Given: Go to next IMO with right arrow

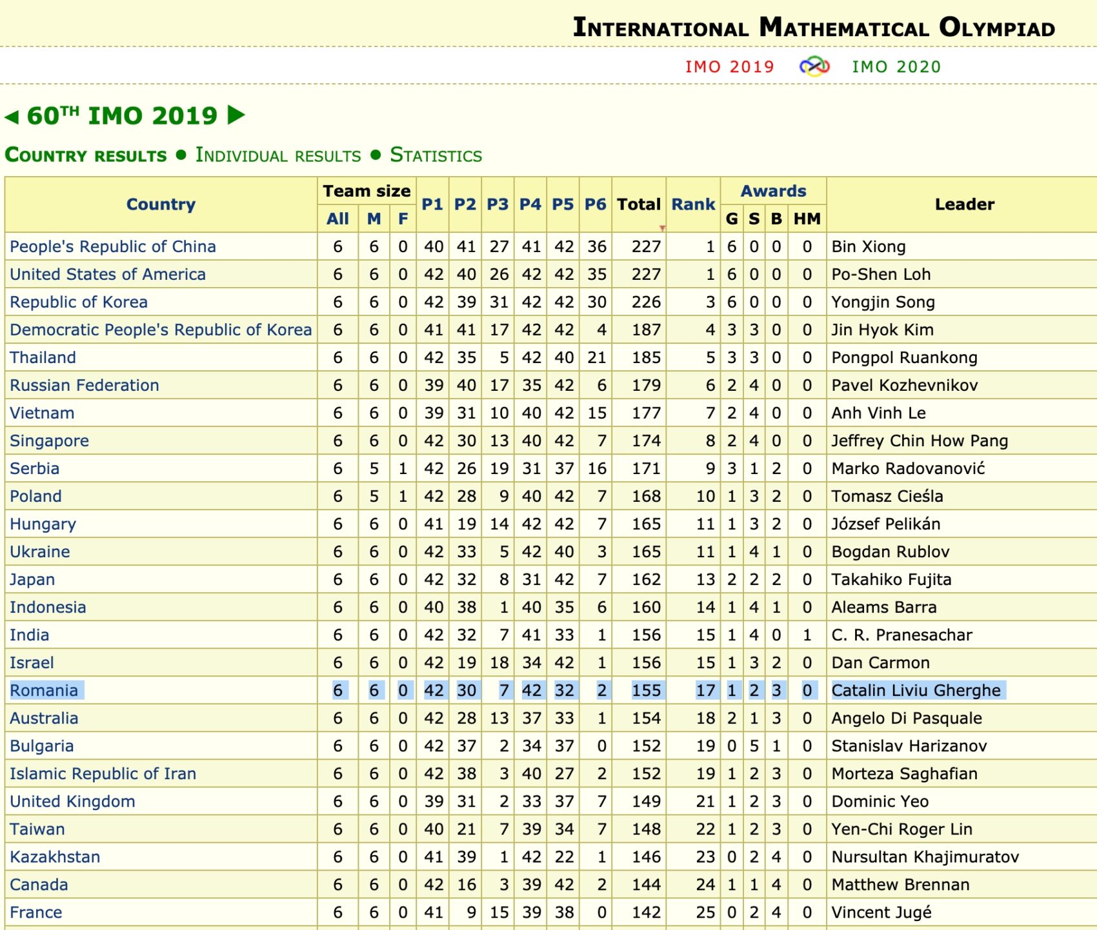Looking at the screenshot, I should click(x=236, y=115).
